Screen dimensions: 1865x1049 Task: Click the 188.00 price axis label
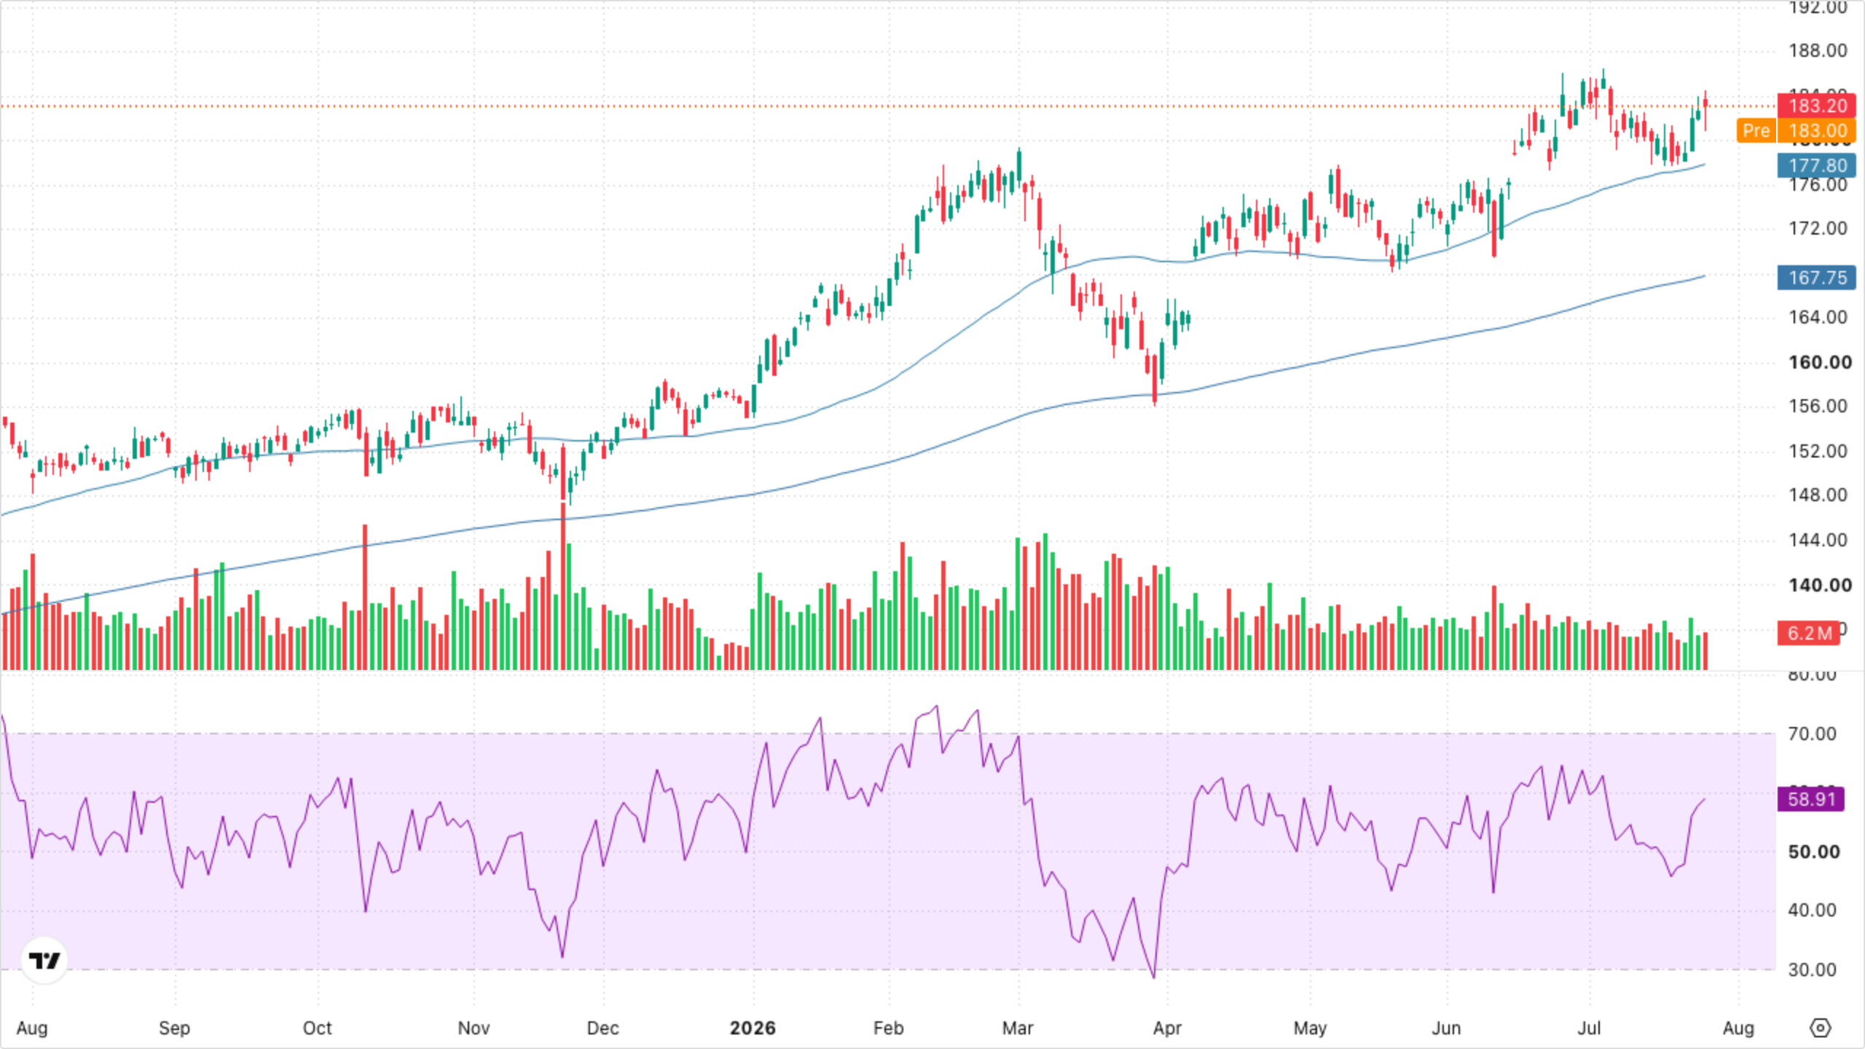(x=1818, y=50)
